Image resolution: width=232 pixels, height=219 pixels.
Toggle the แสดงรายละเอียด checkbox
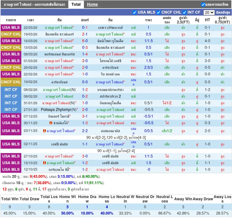[x=203, y=4]
